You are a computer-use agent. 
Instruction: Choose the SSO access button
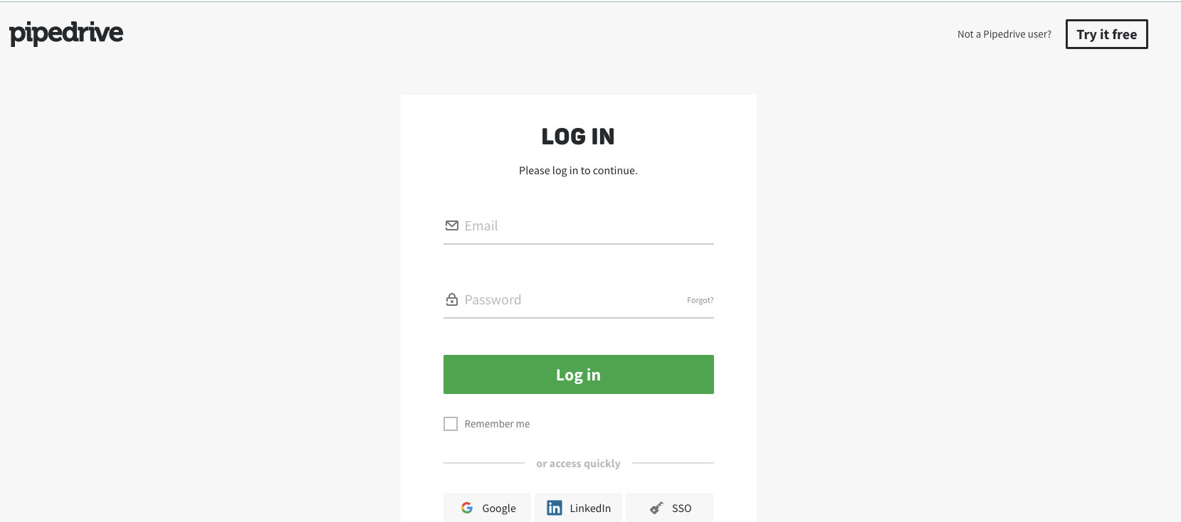[x=669, y=508]
